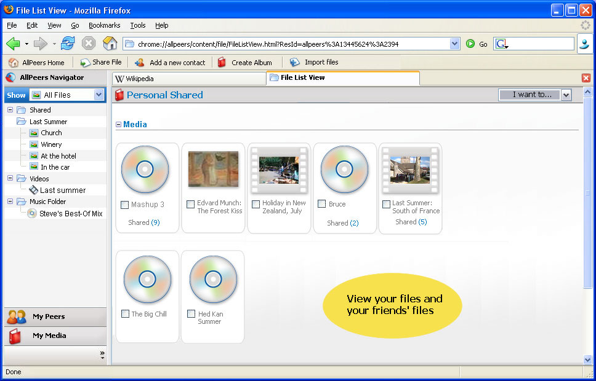The image size is (596, 381).
Task: Open the My Media panel
Action: point(55,336)
